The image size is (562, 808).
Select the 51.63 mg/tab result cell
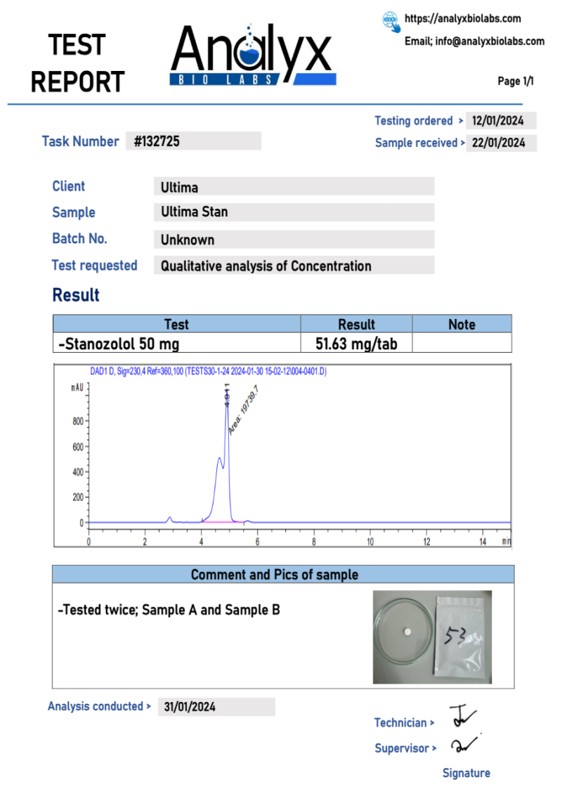[x=356, y=344]
